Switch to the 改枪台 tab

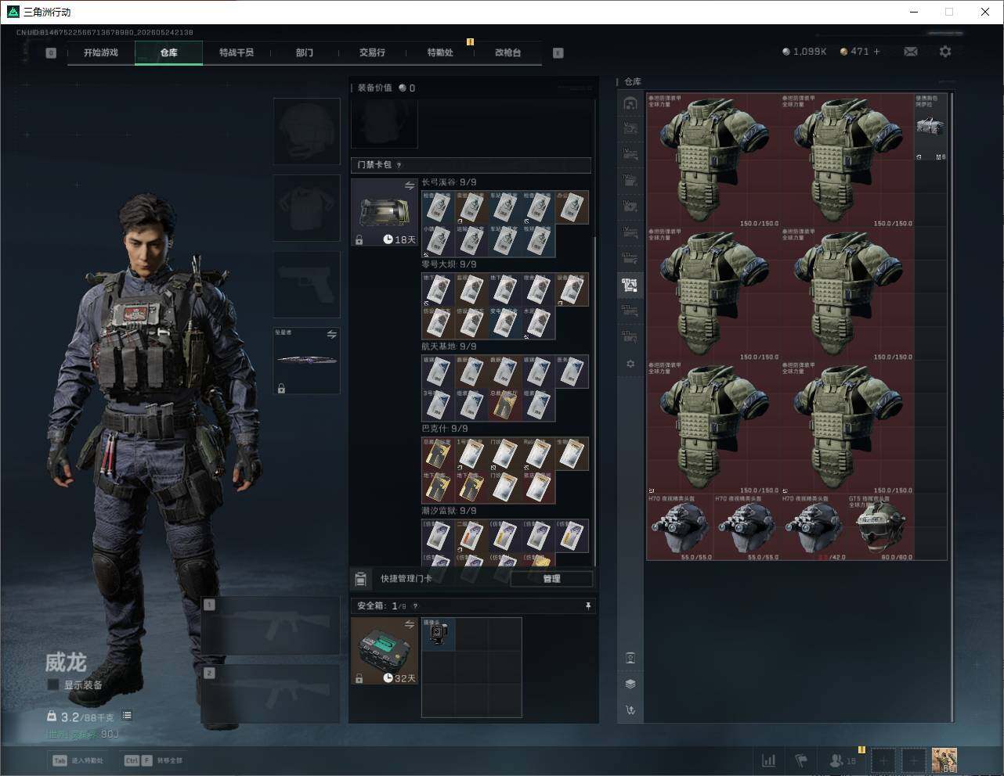point(507,52)
